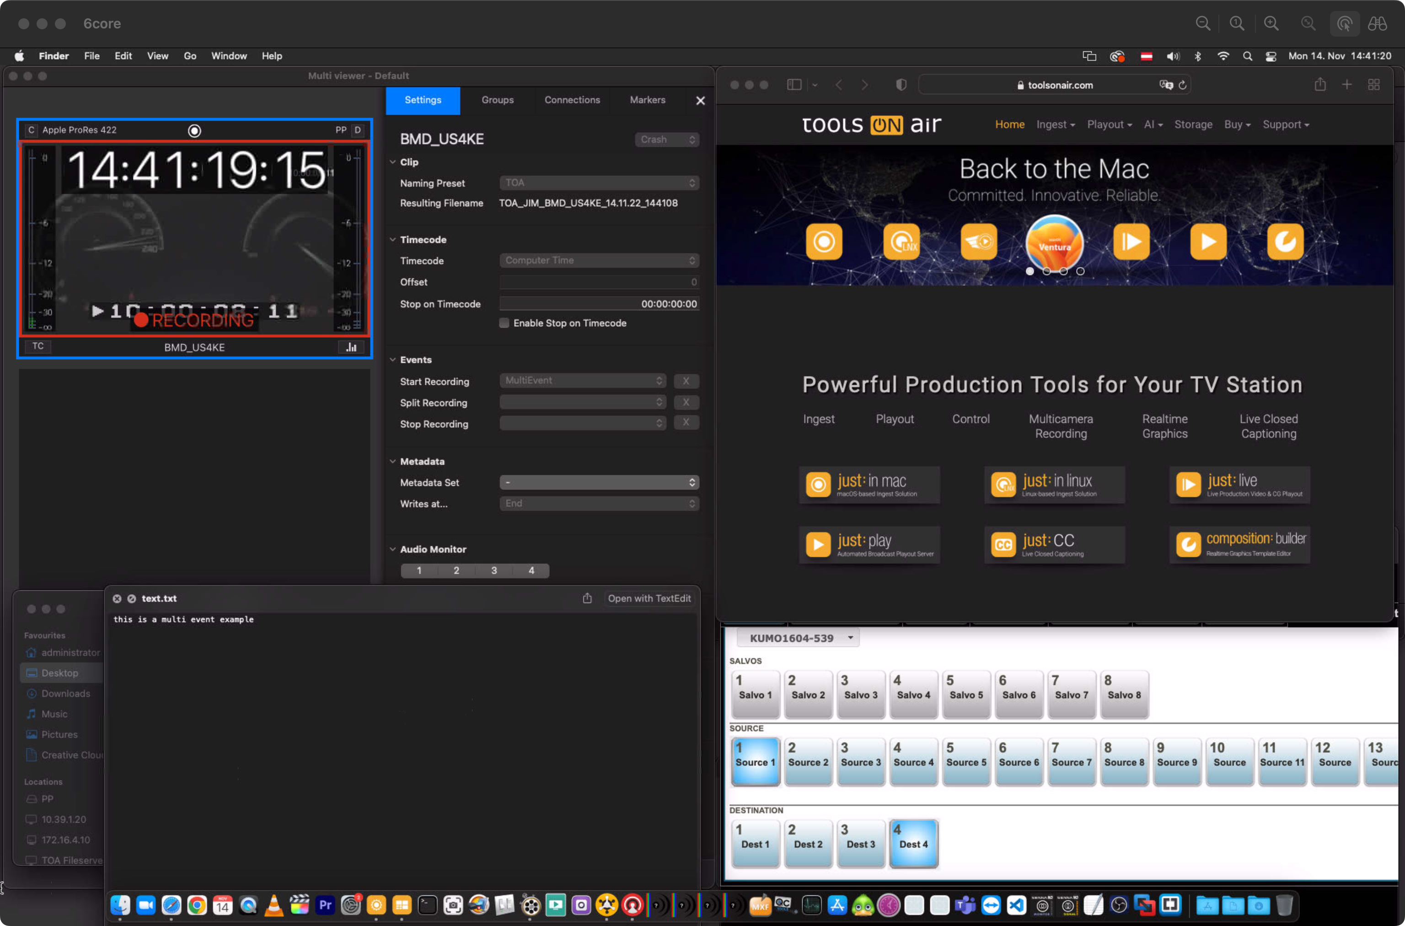Clear the Stop Recording event with X

coord(686,422)
